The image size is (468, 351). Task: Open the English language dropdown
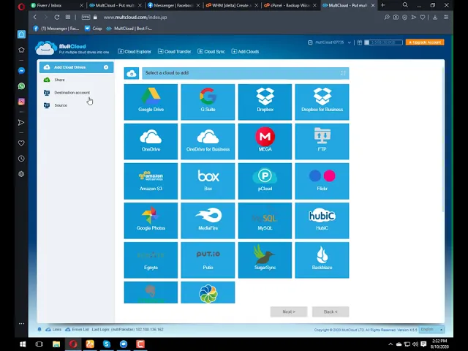(x=431, y=329)
